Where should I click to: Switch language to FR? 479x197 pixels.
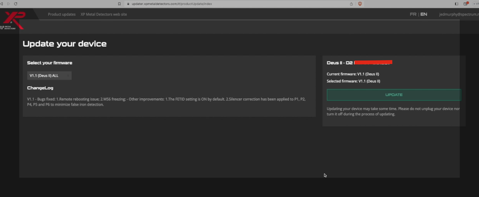coord(413,14)
